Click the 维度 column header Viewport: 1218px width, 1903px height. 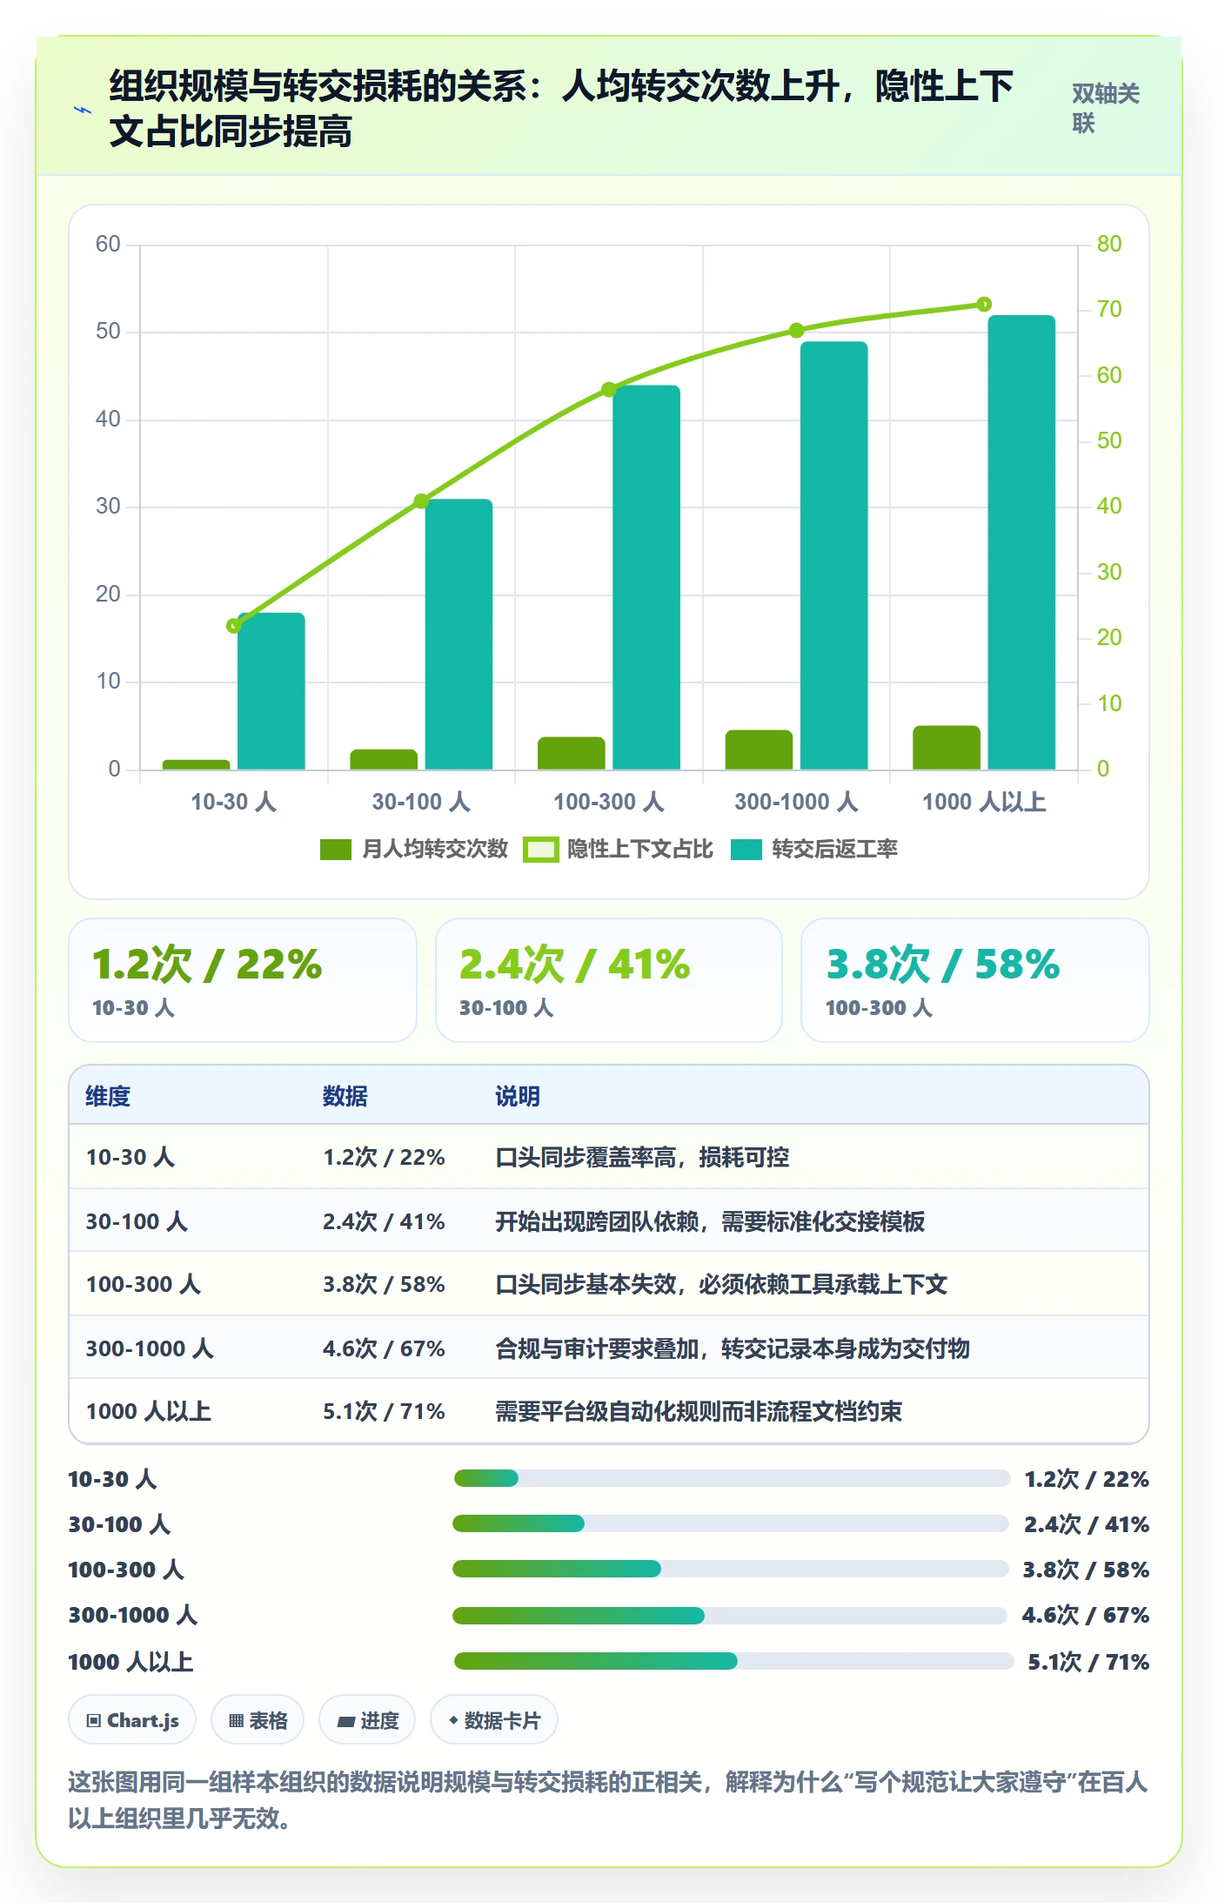tap(108, 1096)
